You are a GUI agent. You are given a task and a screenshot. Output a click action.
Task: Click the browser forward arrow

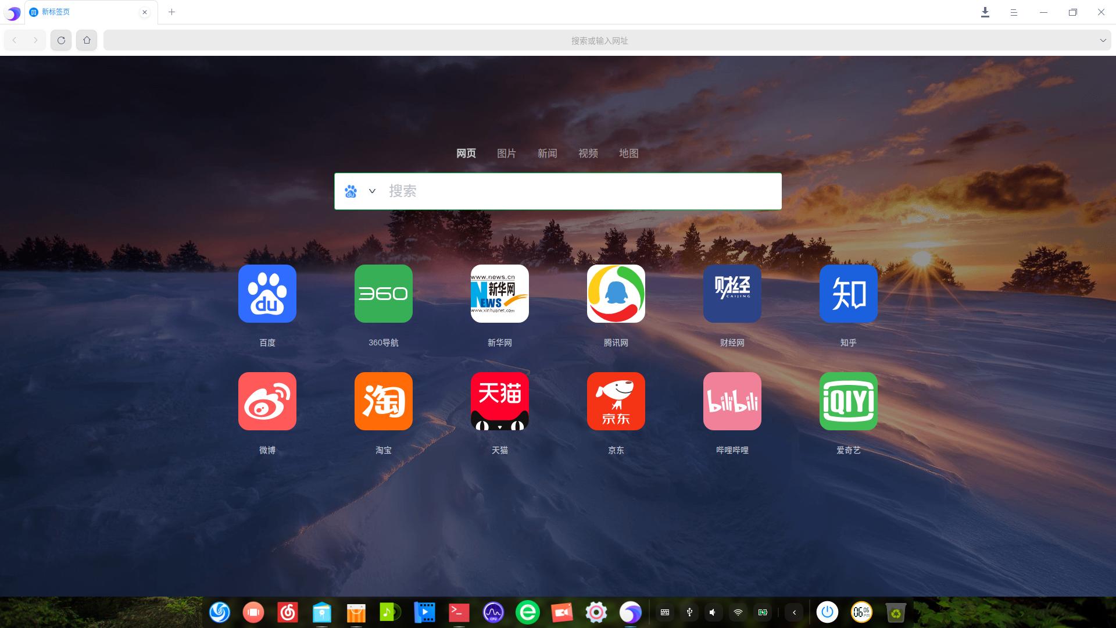click(35, 40)
